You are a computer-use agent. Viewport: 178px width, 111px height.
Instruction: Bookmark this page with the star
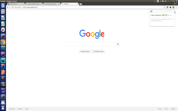point(164,7)
